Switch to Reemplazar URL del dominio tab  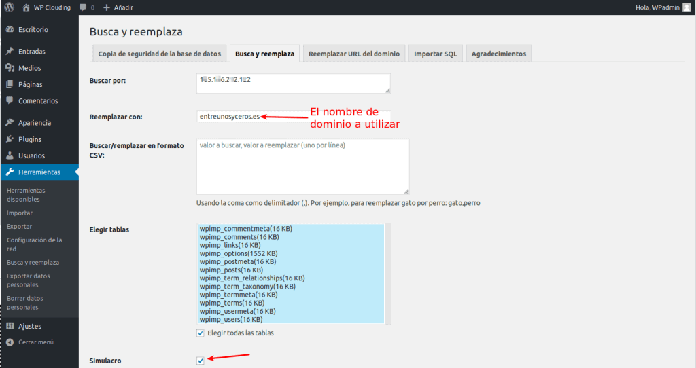click(x=354, y=54)
